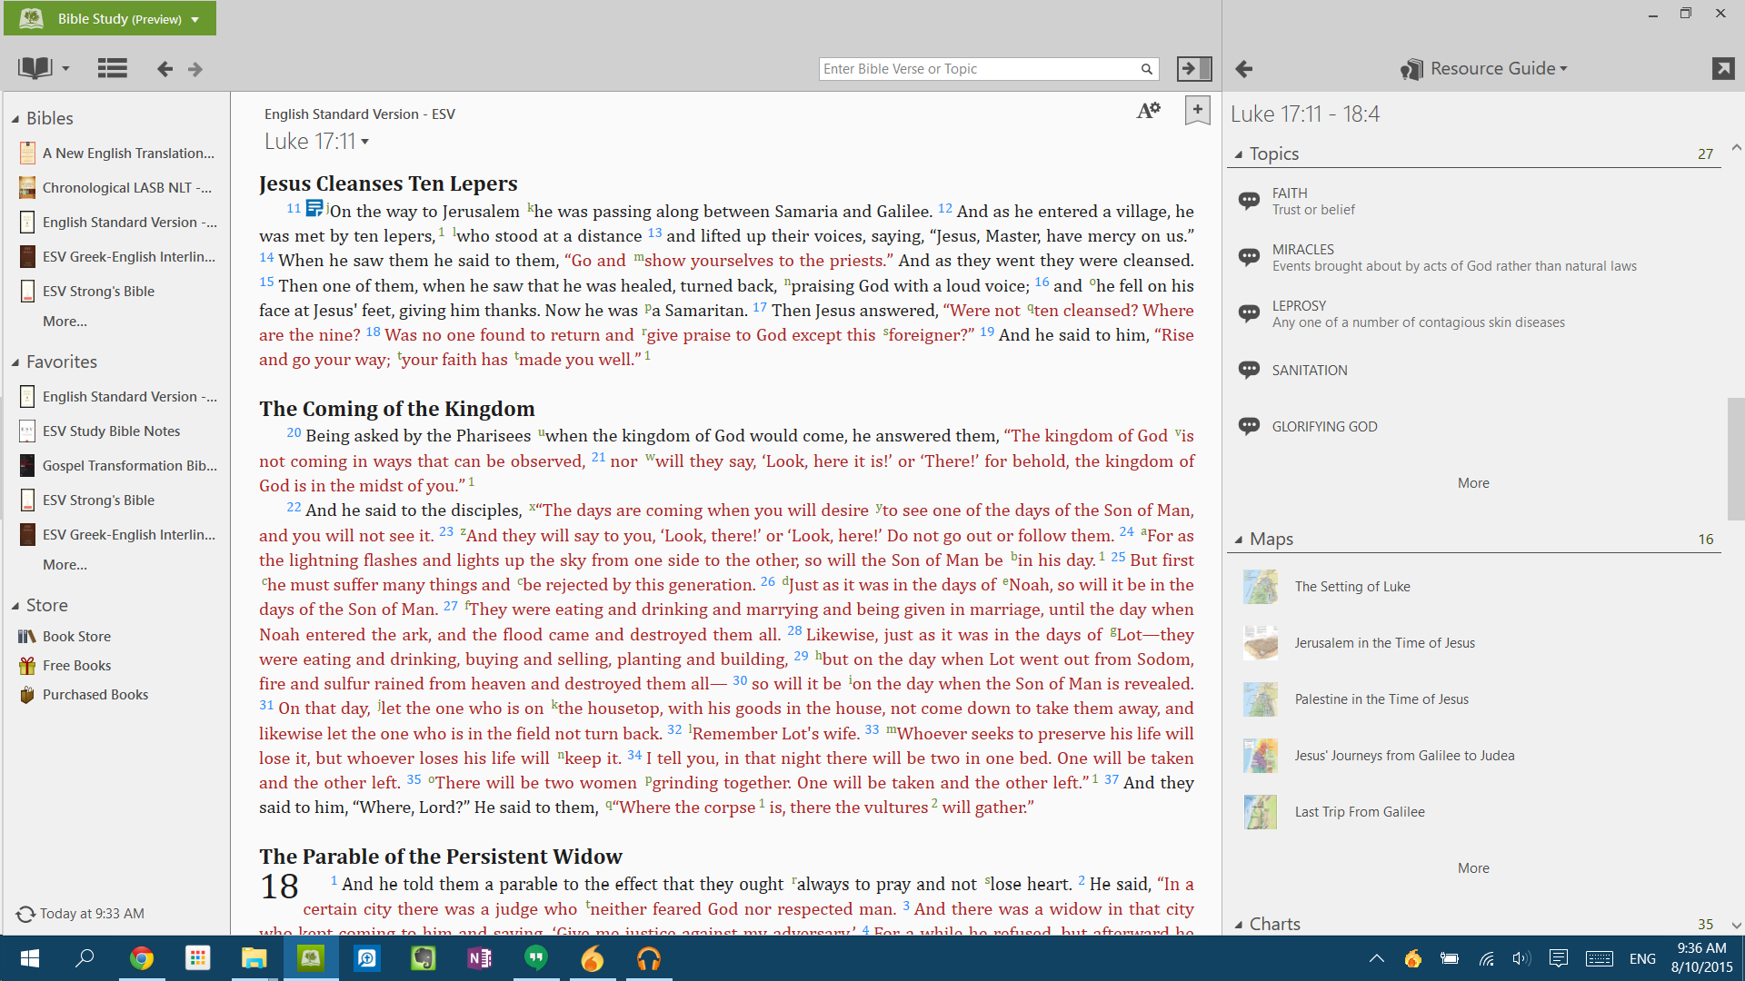
Task: Open the GLORIFYING GOD topic
Action: pos(1324,426)
